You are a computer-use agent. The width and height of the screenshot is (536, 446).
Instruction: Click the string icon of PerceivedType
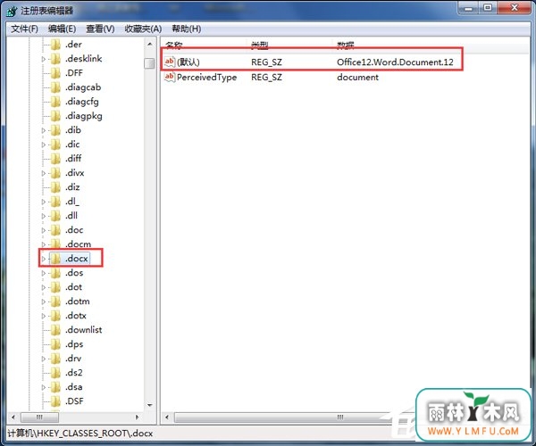170,77
